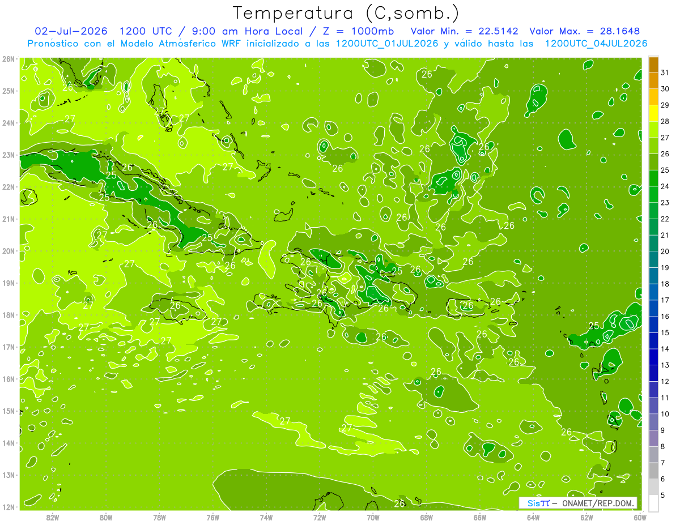
Task: Click the legend value '28' on the color bar
Action: (x=665, y=122)
